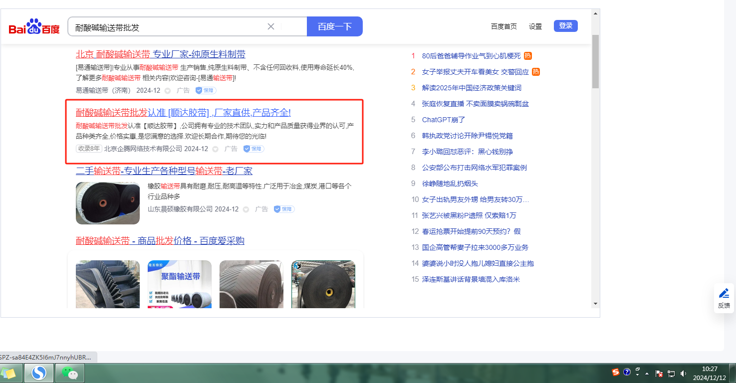Open 设置 settings menu

(x=535, y=26)
